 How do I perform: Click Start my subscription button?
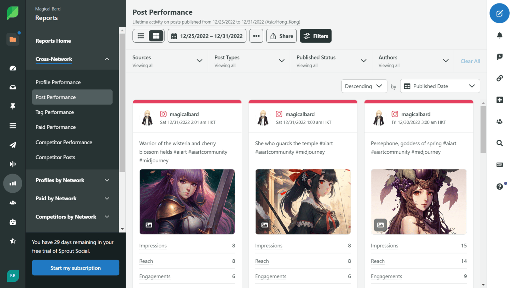(75, 268)
